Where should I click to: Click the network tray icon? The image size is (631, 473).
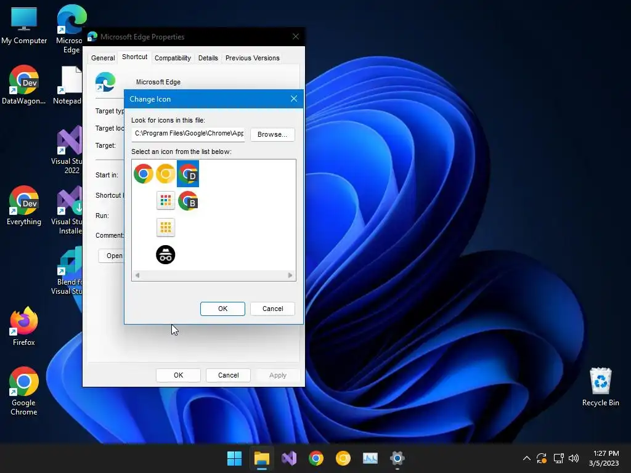coord(558,458)
